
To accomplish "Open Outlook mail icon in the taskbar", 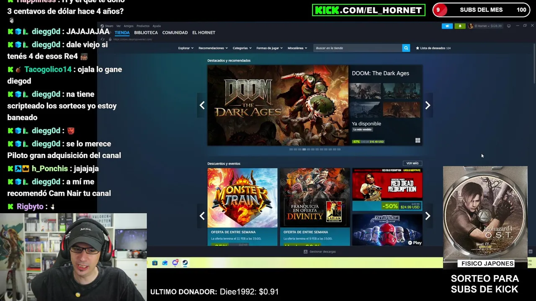I will (165, 263).
